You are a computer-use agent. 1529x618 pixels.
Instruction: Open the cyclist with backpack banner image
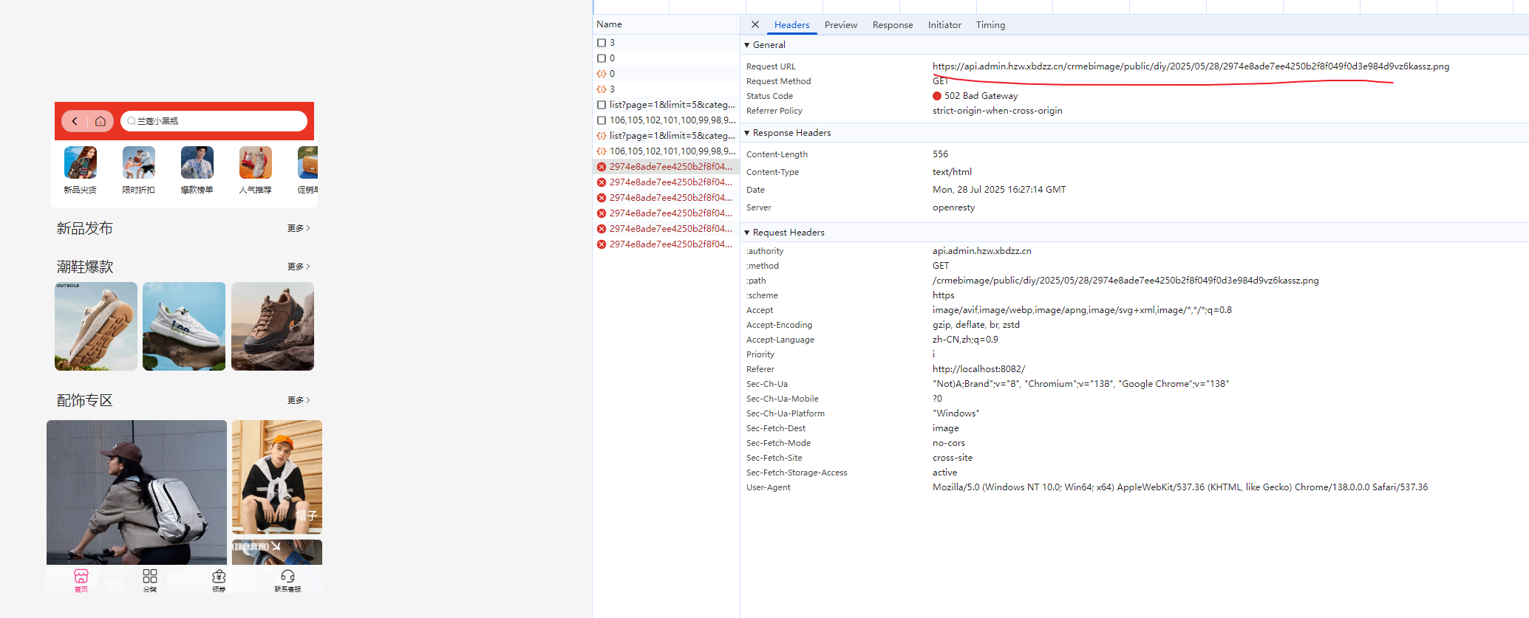[x=137, y=492]
